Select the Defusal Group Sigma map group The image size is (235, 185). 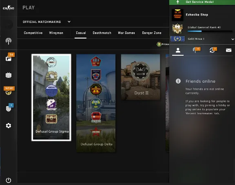click(51, 97)
